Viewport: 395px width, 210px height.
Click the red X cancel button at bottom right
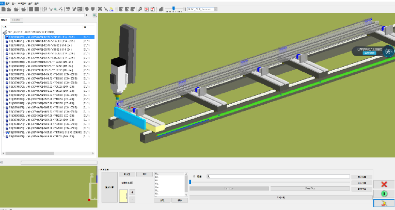click(x=384, y=184)
